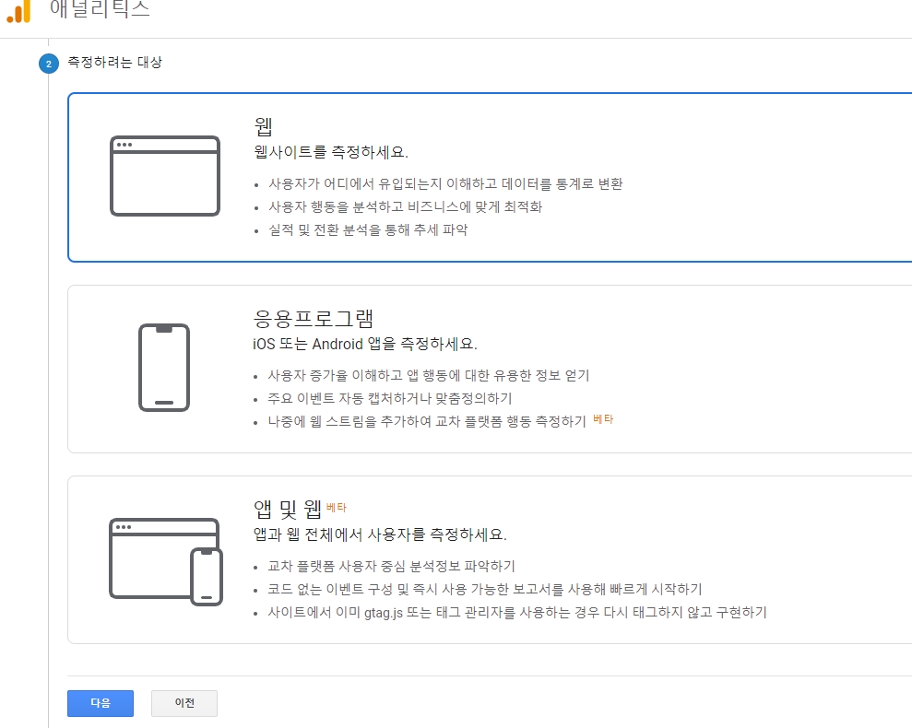Select the 웹 measurement option heading
Viewport: 912px width, 728px height.
pos(263,125)
